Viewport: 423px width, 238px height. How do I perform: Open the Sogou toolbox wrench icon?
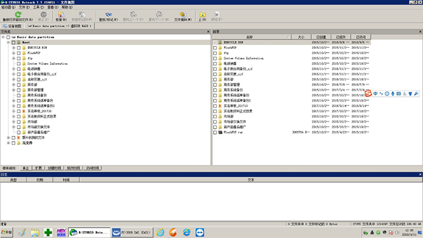[416, 94]
